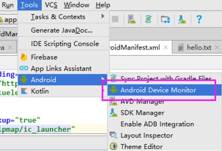This screenshot has height=151, width=222.
Task: Click the SDK Manager toolbar icon
Action: click(182, 19)
